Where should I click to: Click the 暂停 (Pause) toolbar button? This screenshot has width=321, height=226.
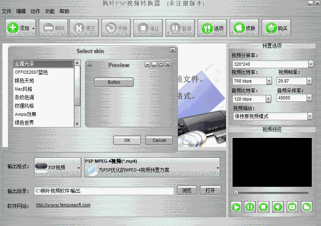(180, 28)
